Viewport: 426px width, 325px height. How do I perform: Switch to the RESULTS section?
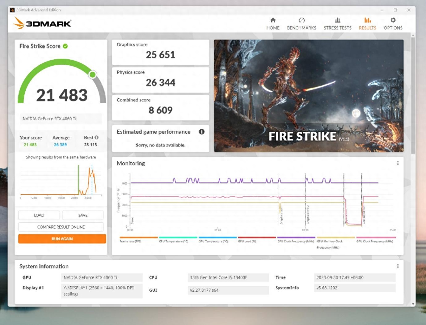coord(367,24)
